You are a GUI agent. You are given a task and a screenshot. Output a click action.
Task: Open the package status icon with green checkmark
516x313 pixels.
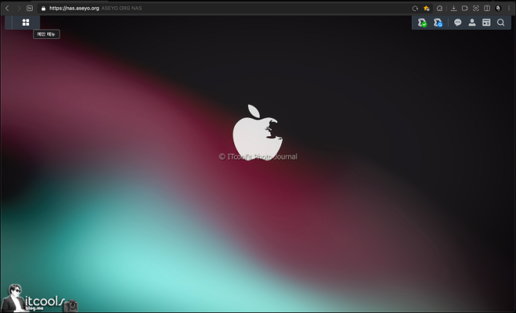pyautogui.click(x=422, y=23)
